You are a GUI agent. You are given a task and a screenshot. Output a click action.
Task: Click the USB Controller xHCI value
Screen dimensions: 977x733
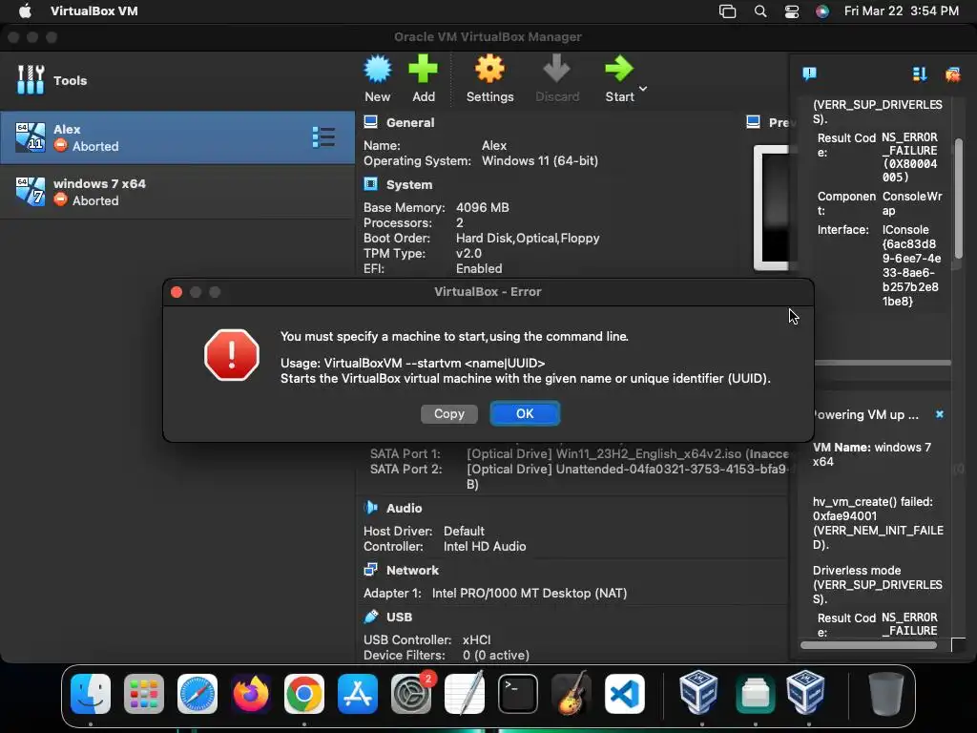[x=476, y=640]
